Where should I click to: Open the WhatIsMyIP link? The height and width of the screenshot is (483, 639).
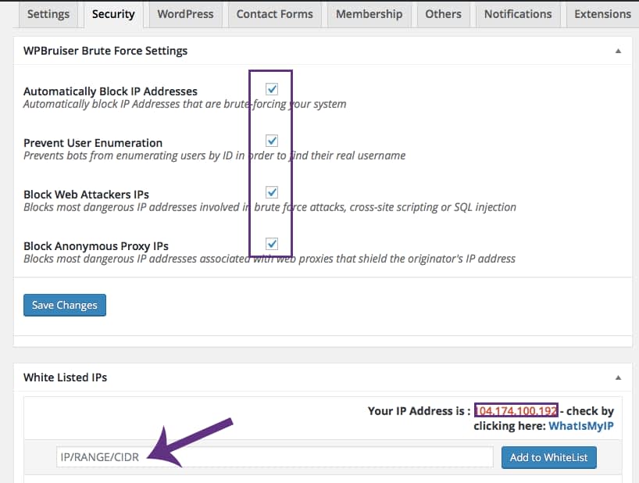click(580, 426)
